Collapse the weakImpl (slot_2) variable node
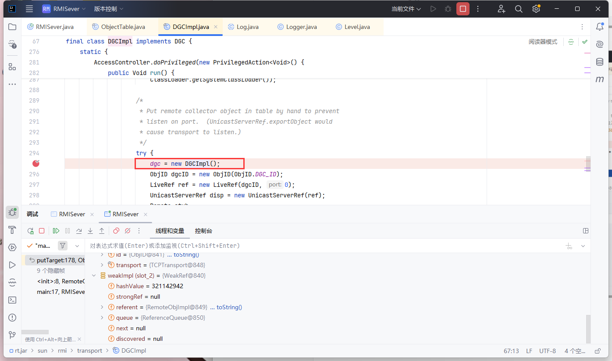This screenshot has height=361, width=612. click(94, 275)
